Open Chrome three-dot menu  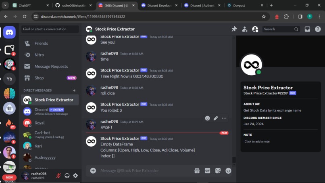319,17
